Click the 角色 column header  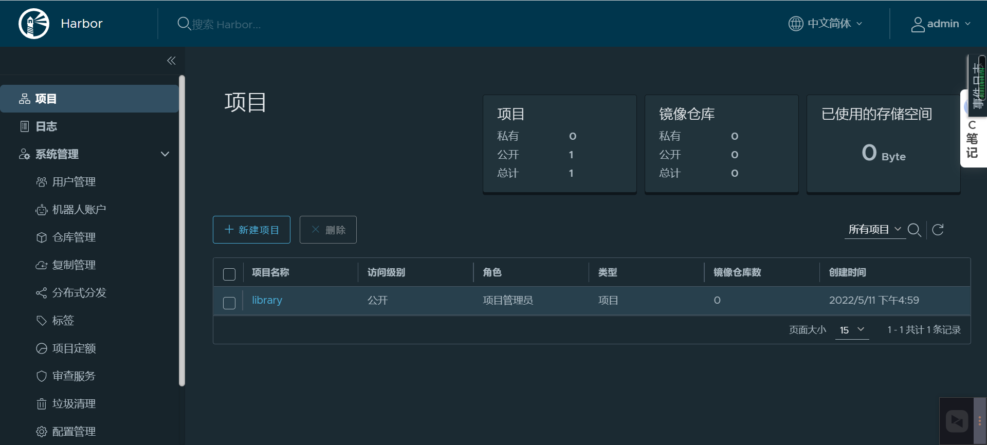pyautogui.click(x=492, y=272)
